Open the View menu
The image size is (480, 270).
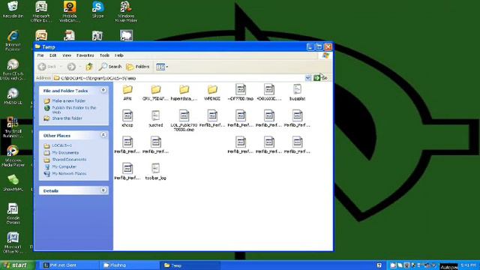67,55
